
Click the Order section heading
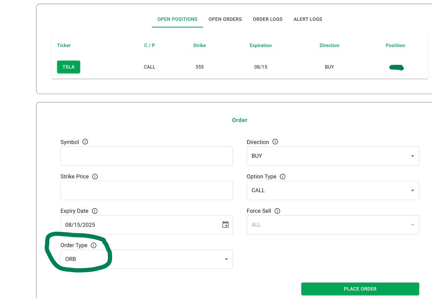click(x=240, y=120)
